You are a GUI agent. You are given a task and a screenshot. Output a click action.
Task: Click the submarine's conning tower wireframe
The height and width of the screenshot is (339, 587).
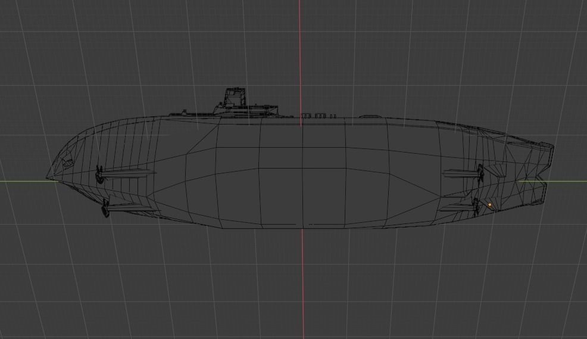click(235, 98)
